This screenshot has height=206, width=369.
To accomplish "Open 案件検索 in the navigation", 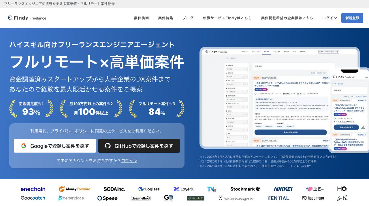I will click(142, 18).
